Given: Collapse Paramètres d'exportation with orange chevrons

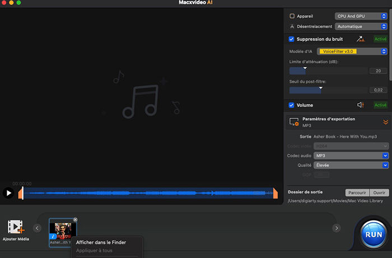Looking at the screenshot, I should (385, 122).
